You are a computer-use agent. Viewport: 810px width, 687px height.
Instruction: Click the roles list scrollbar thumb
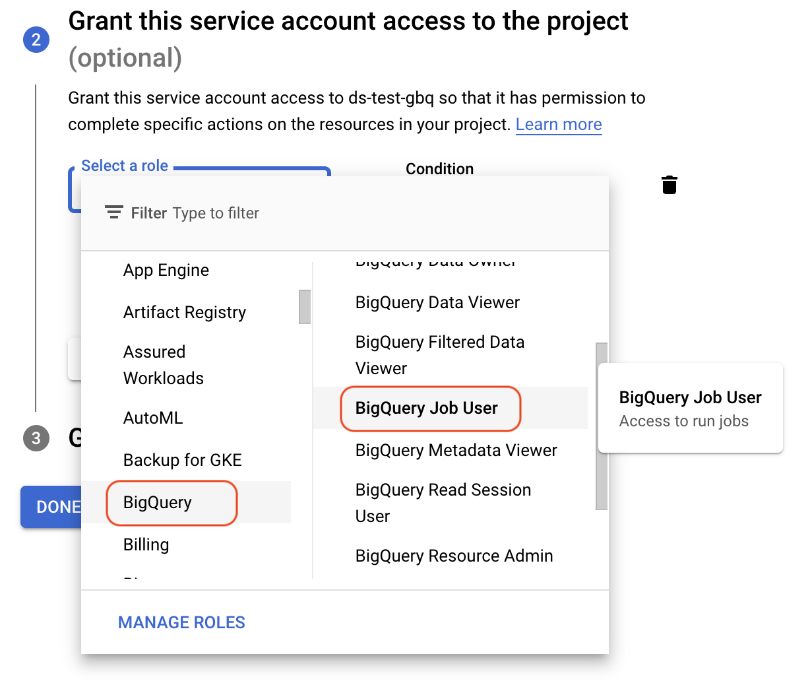pyautogui.click(x=602, y=426)
